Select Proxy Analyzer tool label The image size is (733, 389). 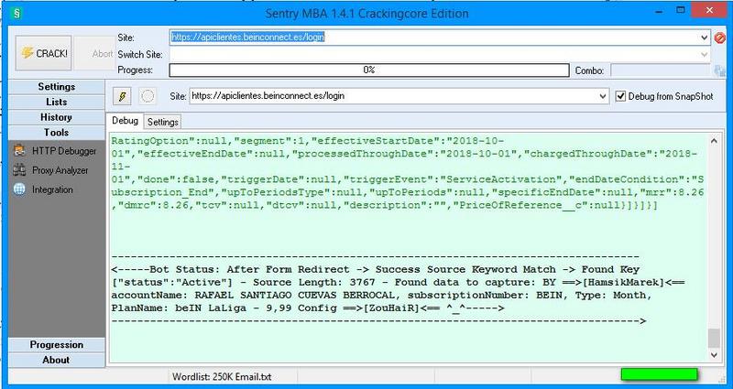coord(60,170)
